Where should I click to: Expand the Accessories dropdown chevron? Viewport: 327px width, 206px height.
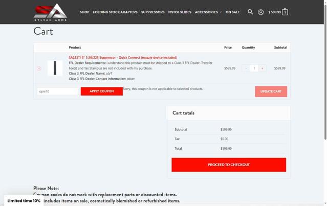[x=221, y=12]
